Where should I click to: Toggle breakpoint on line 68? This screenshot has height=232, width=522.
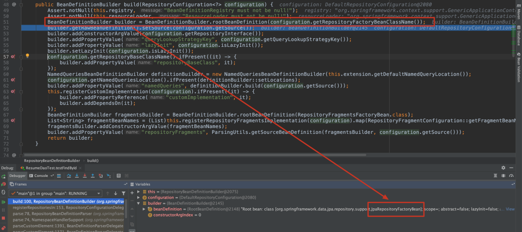pos(13,120)
